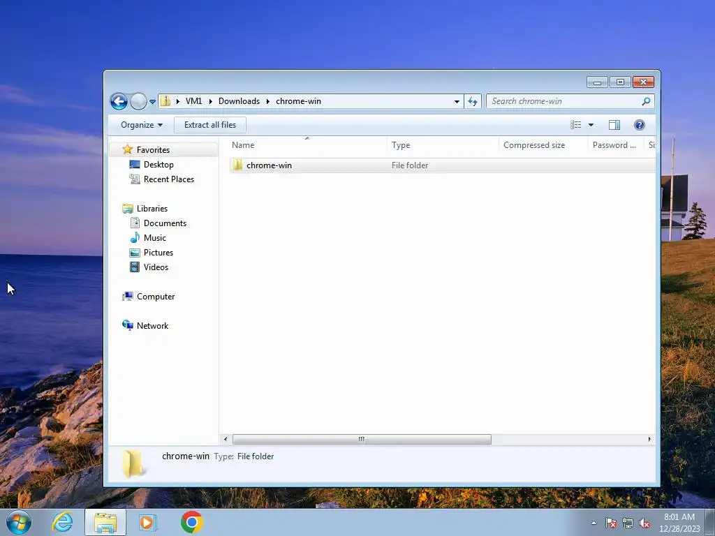The image size is (715, 536).
Task: Open the clock showing 8:01 AM
Action: pyautogui.click(x=679, y=523)
